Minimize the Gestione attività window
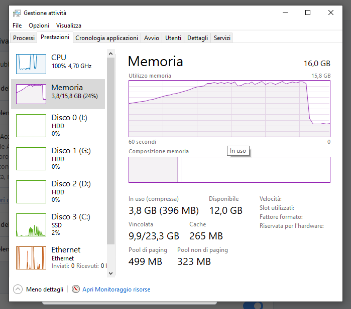The width and height of the screenshot is (351, 309). (x=285, y=13)
